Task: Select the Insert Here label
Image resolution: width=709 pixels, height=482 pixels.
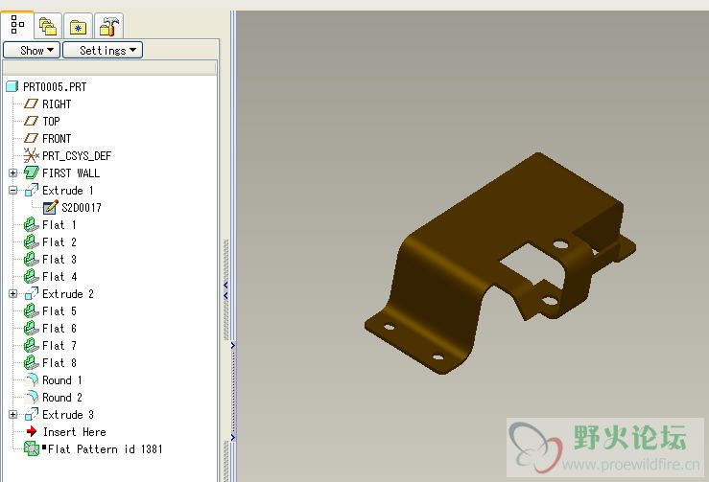Action: click(75, 432)
